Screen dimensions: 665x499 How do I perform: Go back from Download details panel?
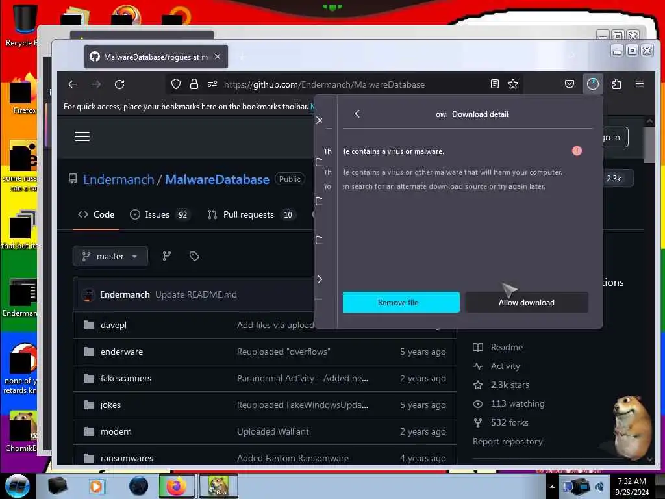coord(358,114)
